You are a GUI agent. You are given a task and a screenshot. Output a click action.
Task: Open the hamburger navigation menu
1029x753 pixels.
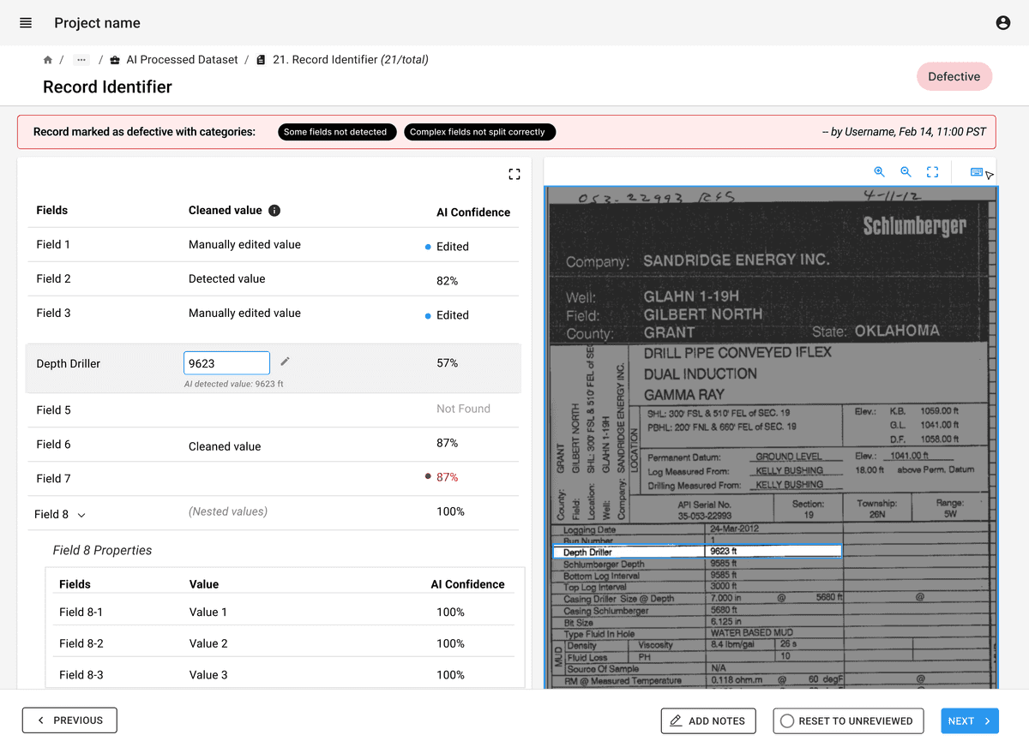26,23
